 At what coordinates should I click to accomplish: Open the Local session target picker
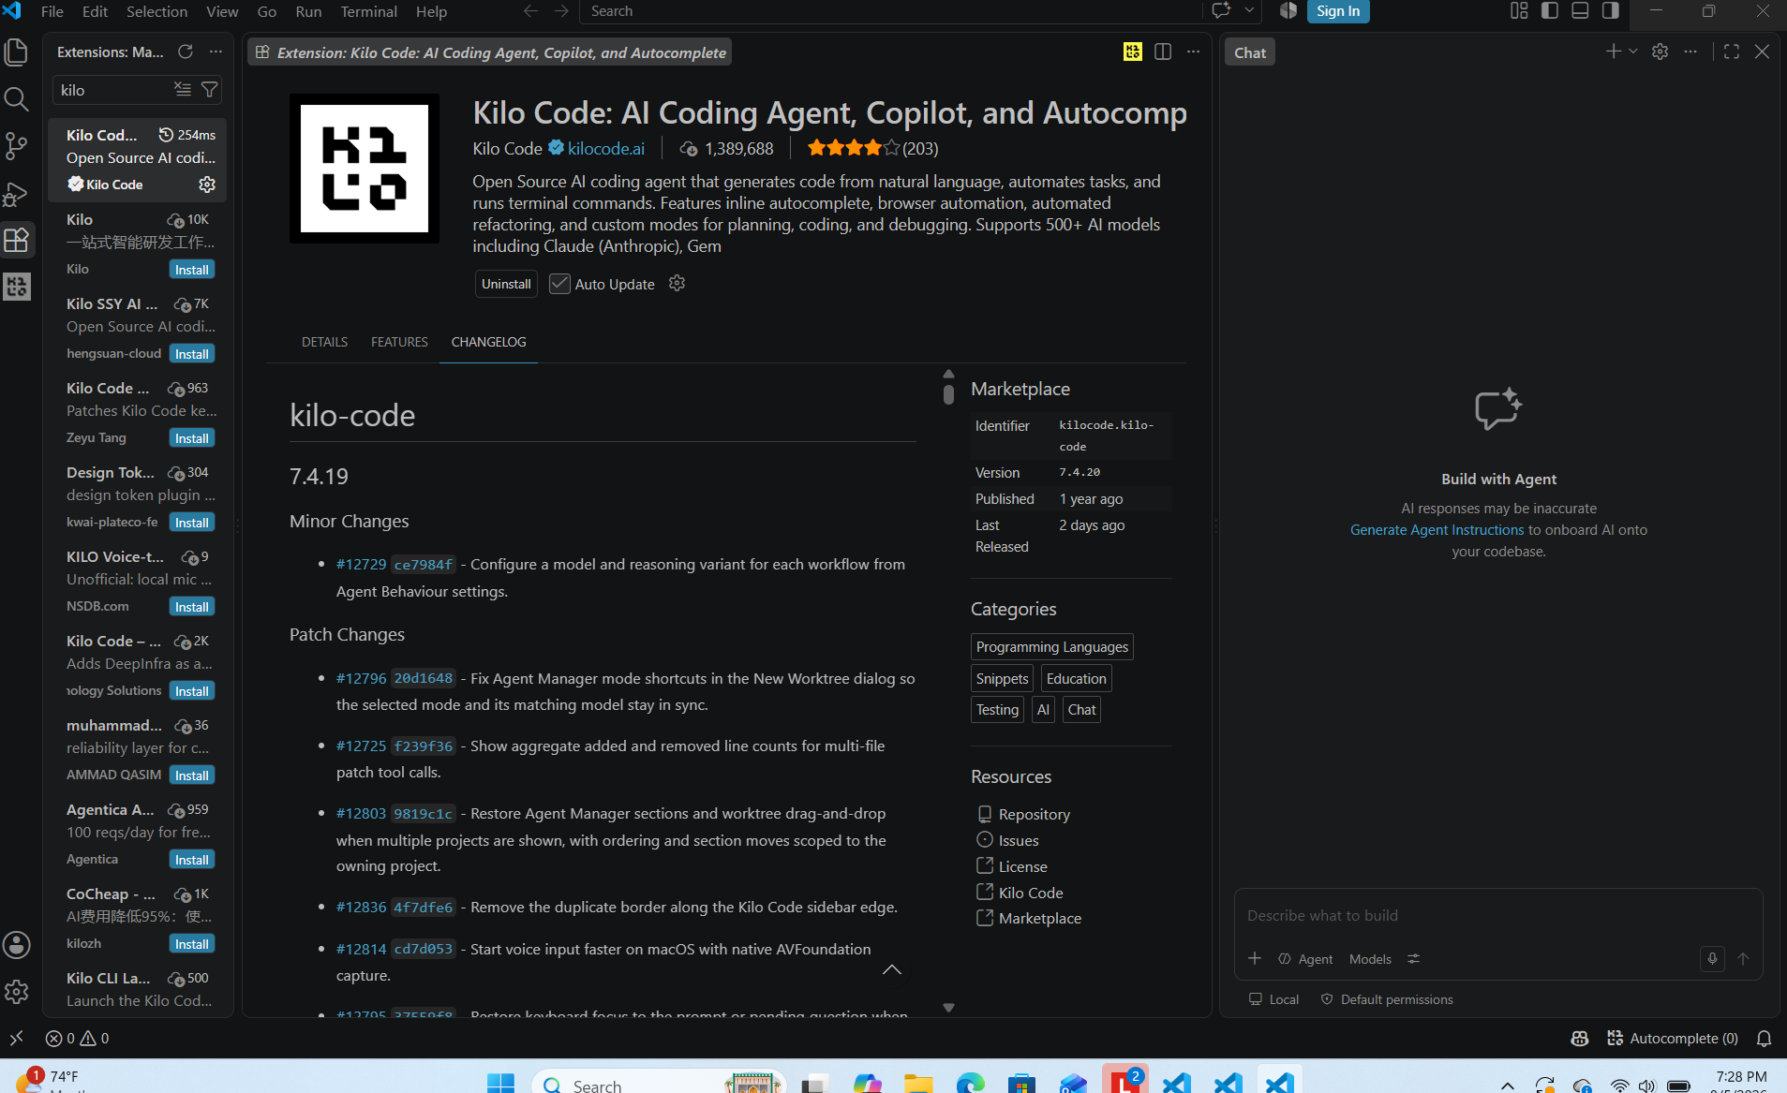(1273, 999)
